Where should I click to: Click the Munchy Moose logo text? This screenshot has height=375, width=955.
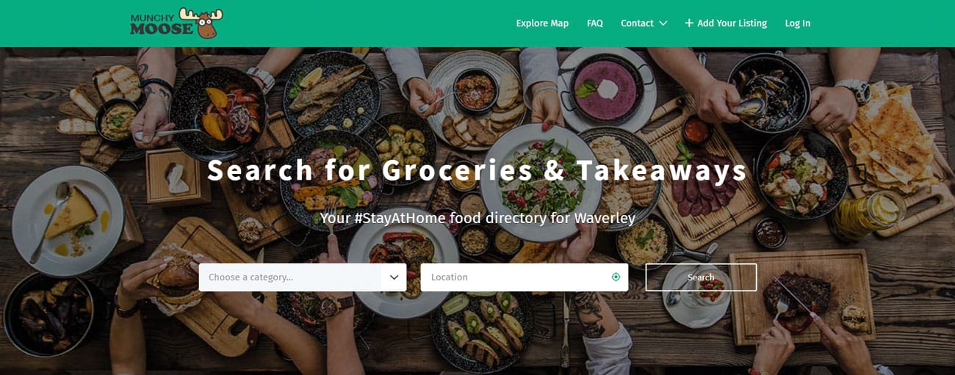(162, 24)
